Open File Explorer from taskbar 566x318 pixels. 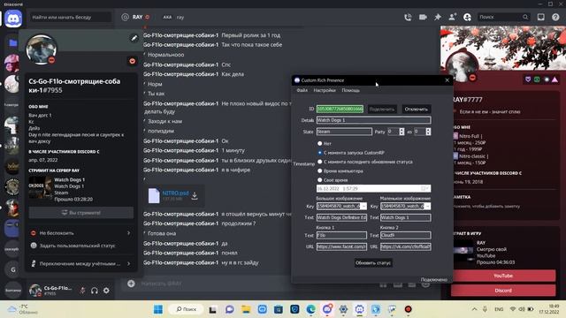click(x=246, y=309)
